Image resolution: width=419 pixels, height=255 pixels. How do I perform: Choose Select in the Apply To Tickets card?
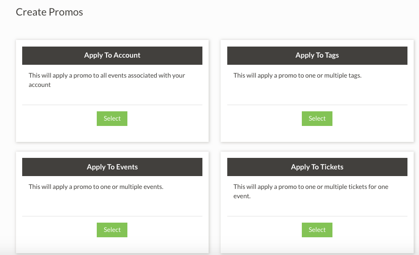click(x=317, y=230)
